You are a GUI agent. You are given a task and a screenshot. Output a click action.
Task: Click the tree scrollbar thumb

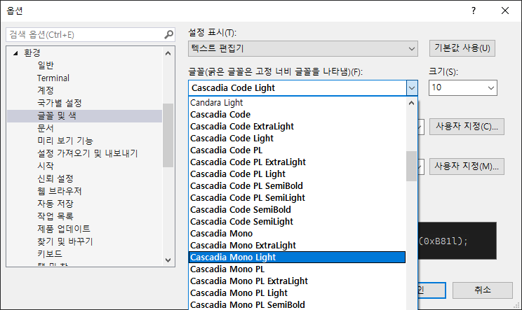click(x=168, y=136)
